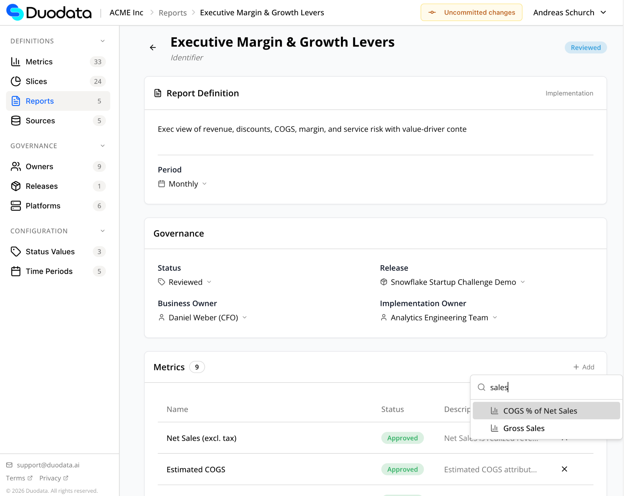Open the Reviewed status dropdown
The image size is (624, 496).
[185, 282]
